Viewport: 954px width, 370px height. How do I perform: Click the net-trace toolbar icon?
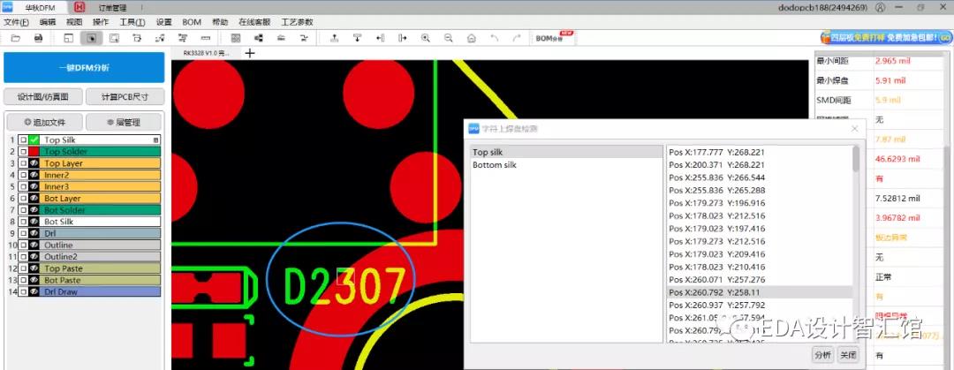tap(160, 38)
